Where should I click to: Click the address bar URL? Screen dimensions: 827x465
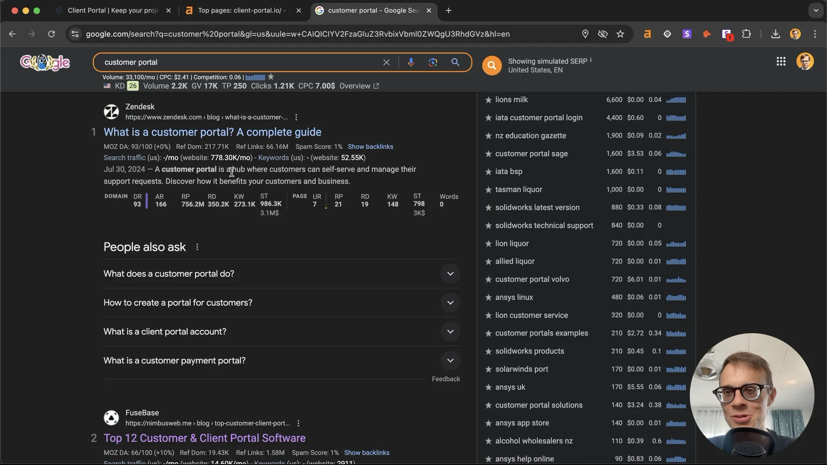tap(298, 34)
